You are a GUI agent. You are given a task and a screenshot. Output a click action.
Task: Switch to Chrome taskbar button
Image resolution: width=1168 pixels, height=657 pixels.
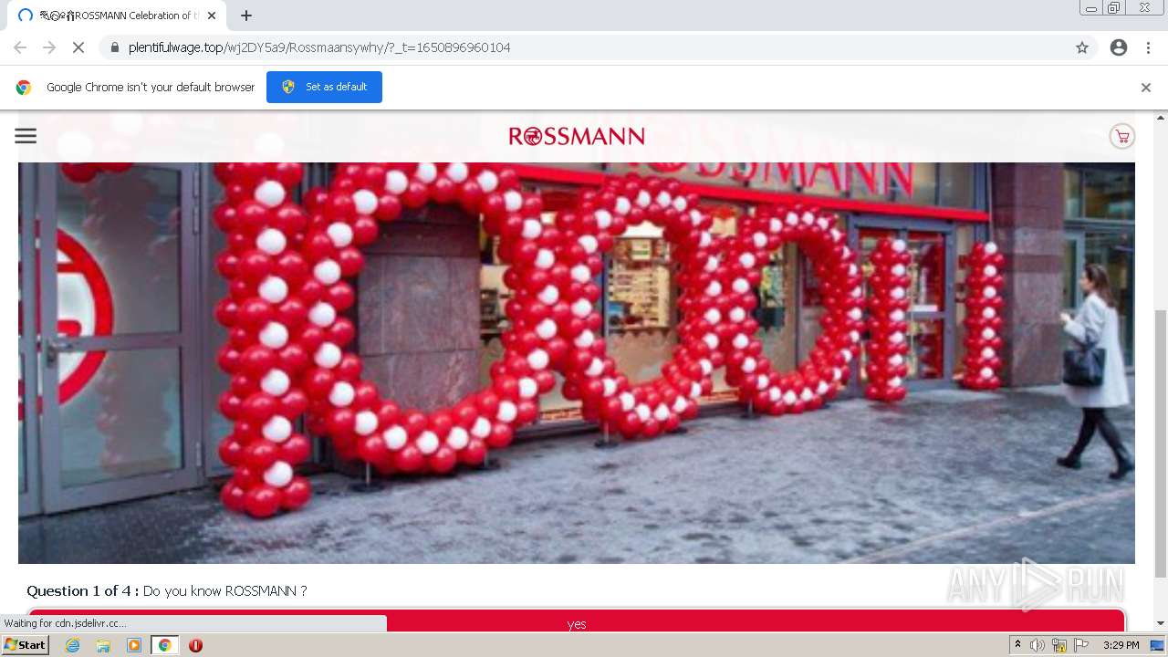pyautogui.click(x=165, y=645)
